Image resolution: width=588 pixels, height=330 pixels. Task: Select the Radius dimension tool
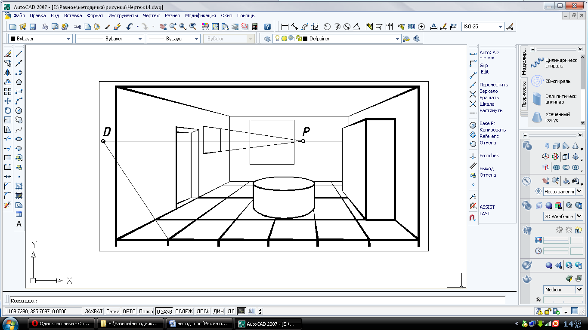point(327,27)
